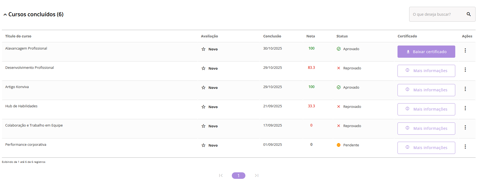This screenshot has height=181, width=484.
Task: Open Mais informações for Performance corporativa
Action: click(426, 148)
